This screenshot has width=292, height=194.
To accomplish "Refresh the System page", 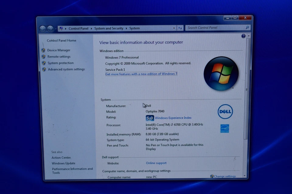I will 180,28.
